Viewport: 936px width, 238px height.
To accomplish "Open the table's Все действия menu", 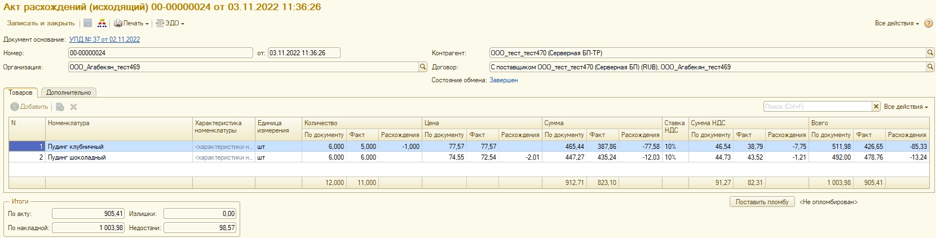I will click(906, 107).
